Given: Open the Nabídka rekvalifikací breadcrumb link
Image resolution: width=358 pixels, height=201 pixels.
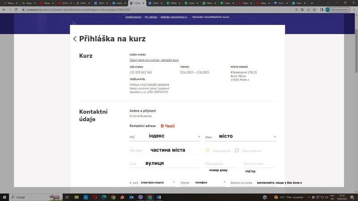Looking at the screenshot, I should point(175,17).
